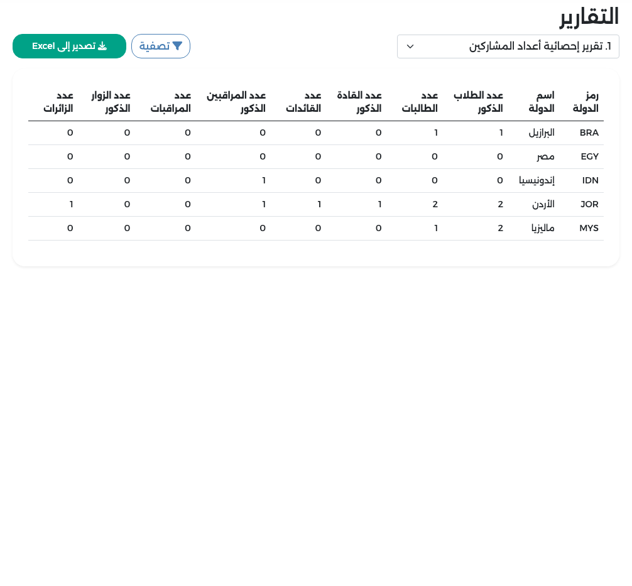Image resolution: width=632 pixels, height=586 pixels.
Task: Click female students count in MYS row
Action: pos(436,228)
